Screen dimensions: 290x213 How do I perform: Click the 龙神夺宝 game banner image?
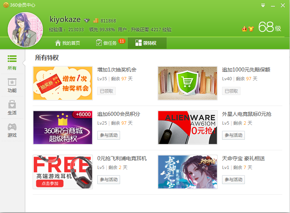[x=188, y=172]
